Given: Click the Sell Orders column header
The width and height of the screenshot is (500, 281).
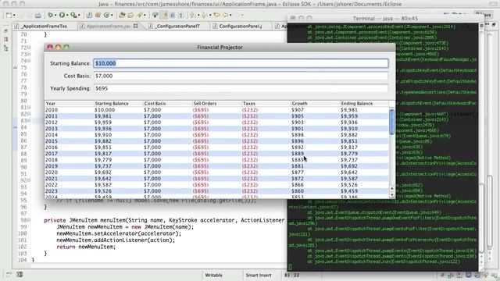Looking at the screenshot, I should 216,104.
